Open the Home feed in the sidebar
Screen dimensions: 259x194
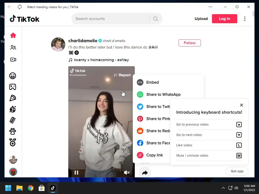pyautogui.click(x=13, y=35)
